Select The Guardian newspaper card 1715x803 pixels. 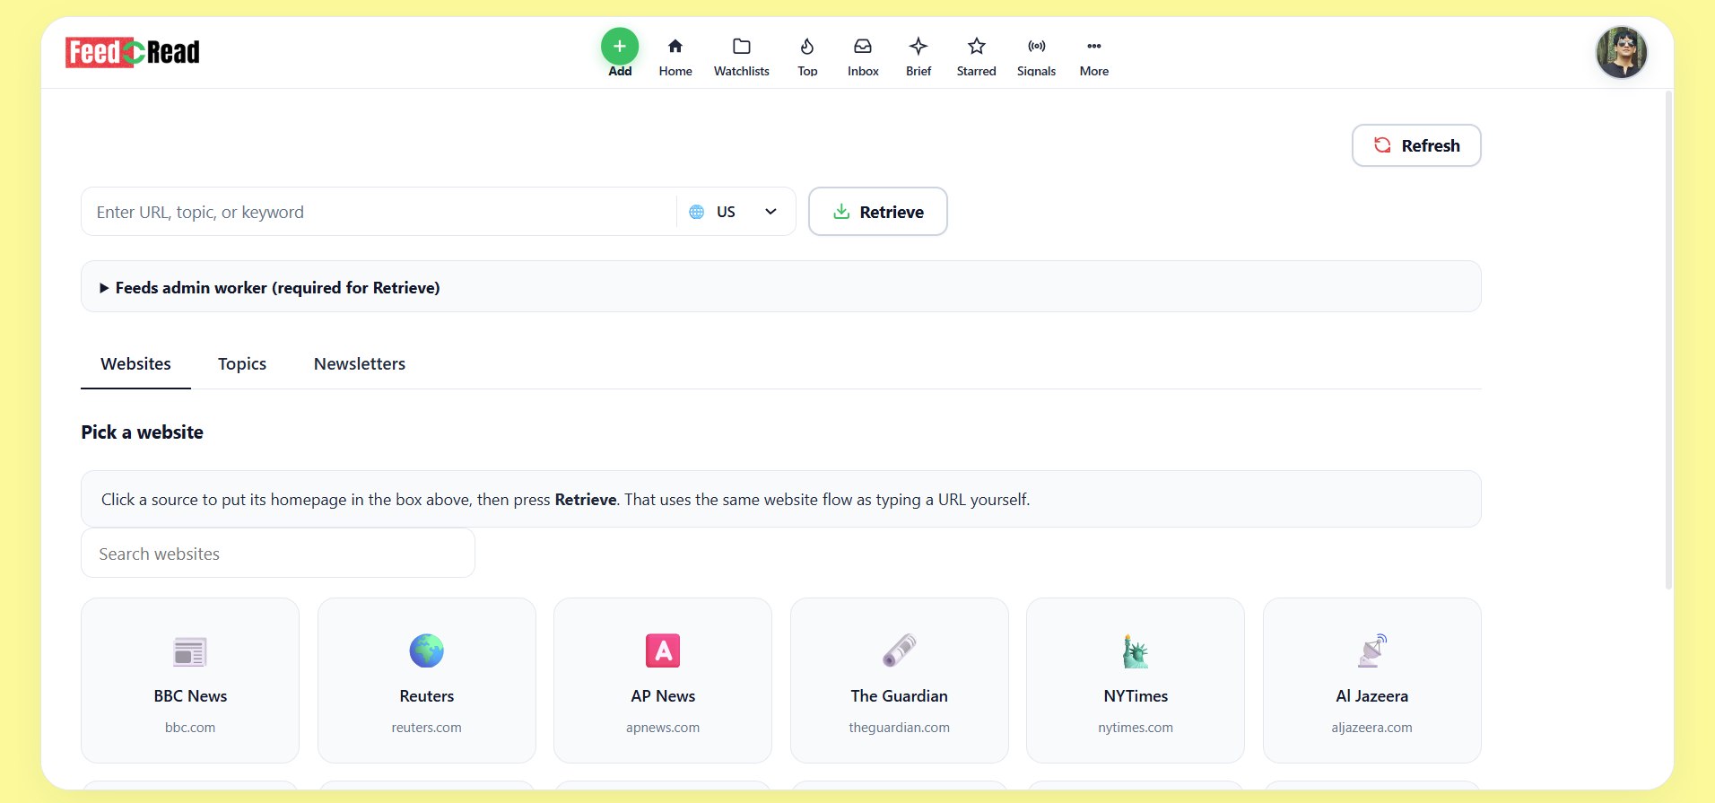coord(900,680)
